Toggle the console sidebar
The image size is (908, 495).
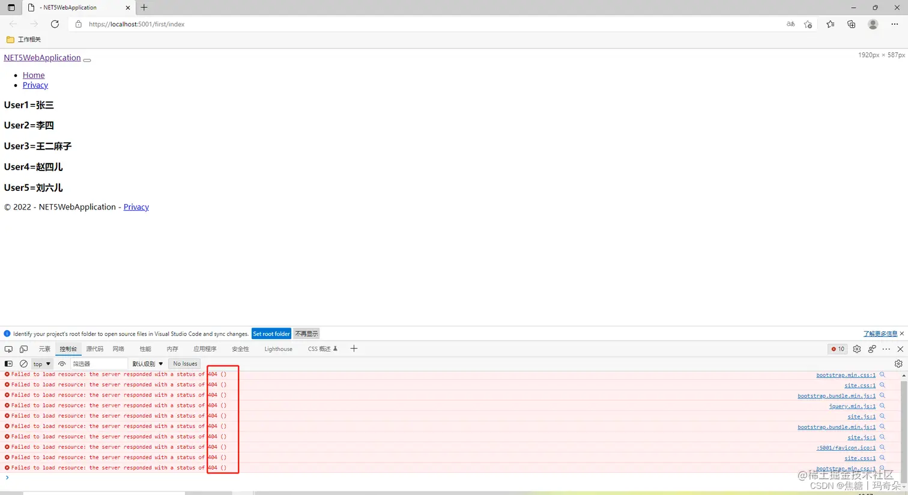[8, 364]
